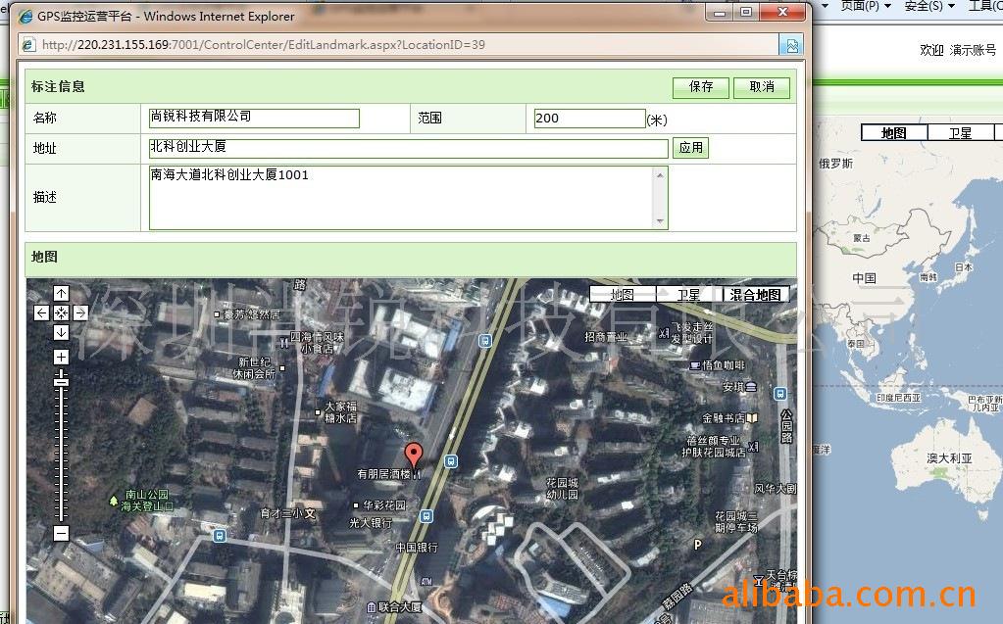Click the 花园城三期停车场 label
This screenshot has height=624, width=1003.
[736, 522]
